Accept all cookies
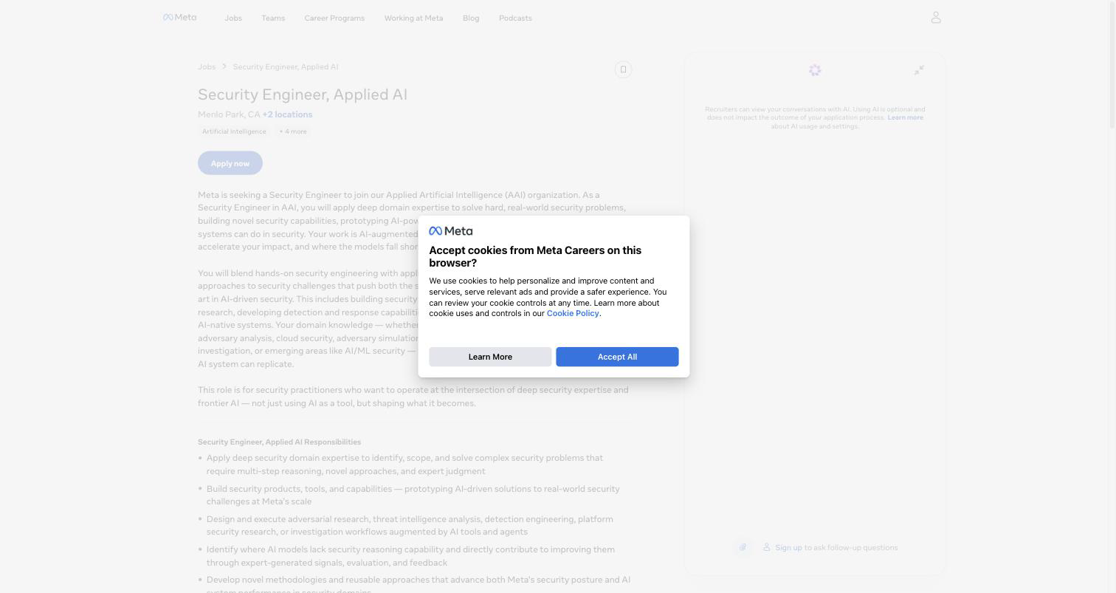Image resolution: width=1116 pixels, height=593 pixels. [x=617, y=357]
